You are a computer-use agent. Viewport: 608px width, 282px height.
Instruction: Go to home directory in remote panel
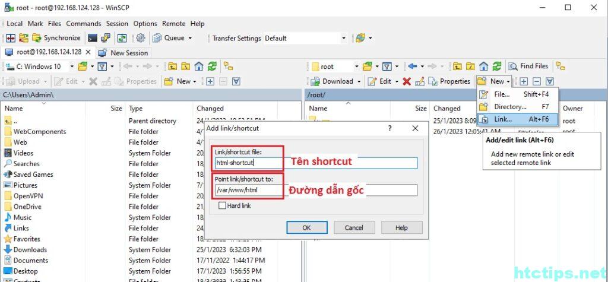point(483,66)
